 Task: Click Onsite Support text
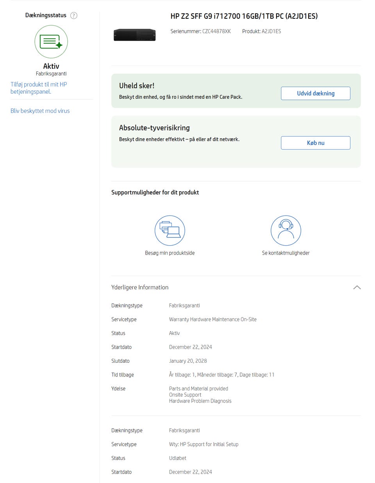pyautogui.click(x=185, y=395)
